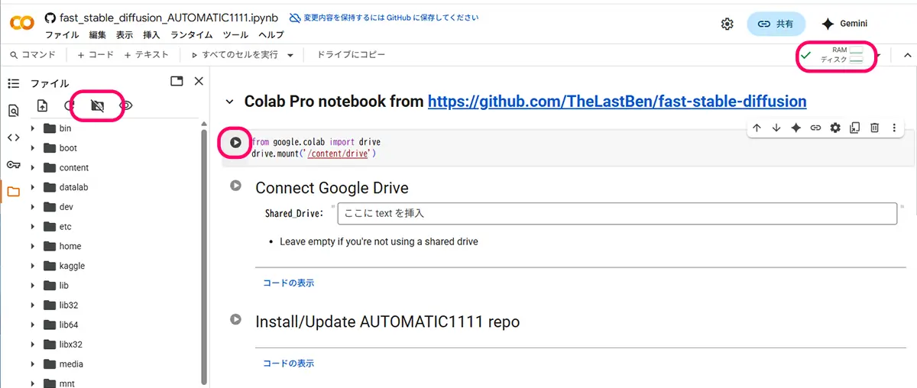Screen dimensions: 917x388
Task: Expand the datalab folder
Action: pyautogui.click(x=33, y=187)
